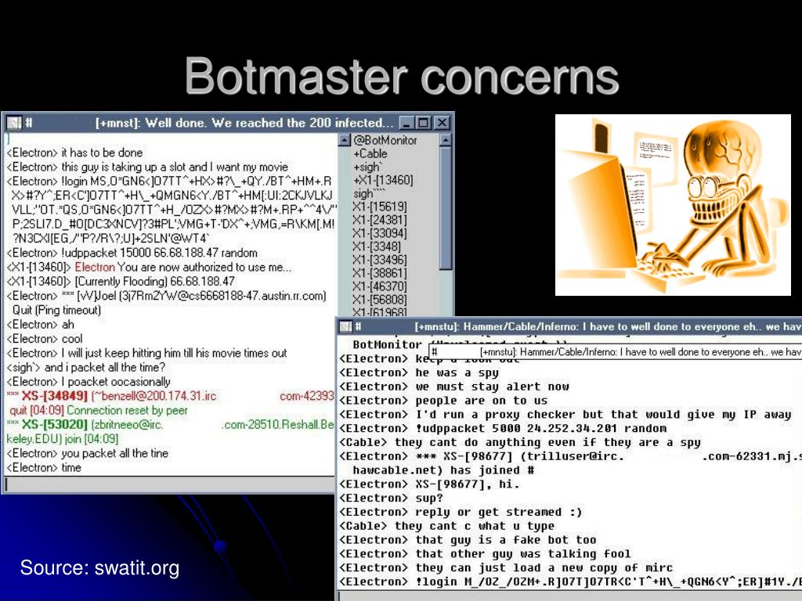Select X1-[3348] in the nick list

point(377,247)
